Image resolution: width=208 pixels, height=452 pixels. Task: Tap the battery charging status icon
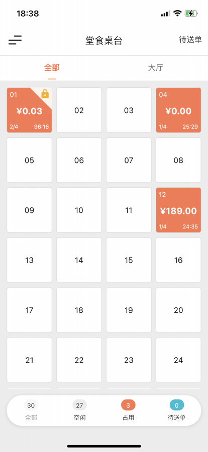[x=191, y=13]
